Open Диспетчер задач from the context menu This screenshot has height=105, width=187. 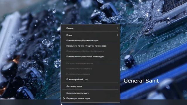click(x=90, y=86)
